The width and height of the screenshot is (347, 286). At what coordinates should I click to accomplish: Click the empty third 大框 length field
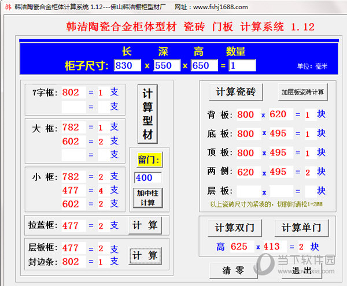[73, 155]
